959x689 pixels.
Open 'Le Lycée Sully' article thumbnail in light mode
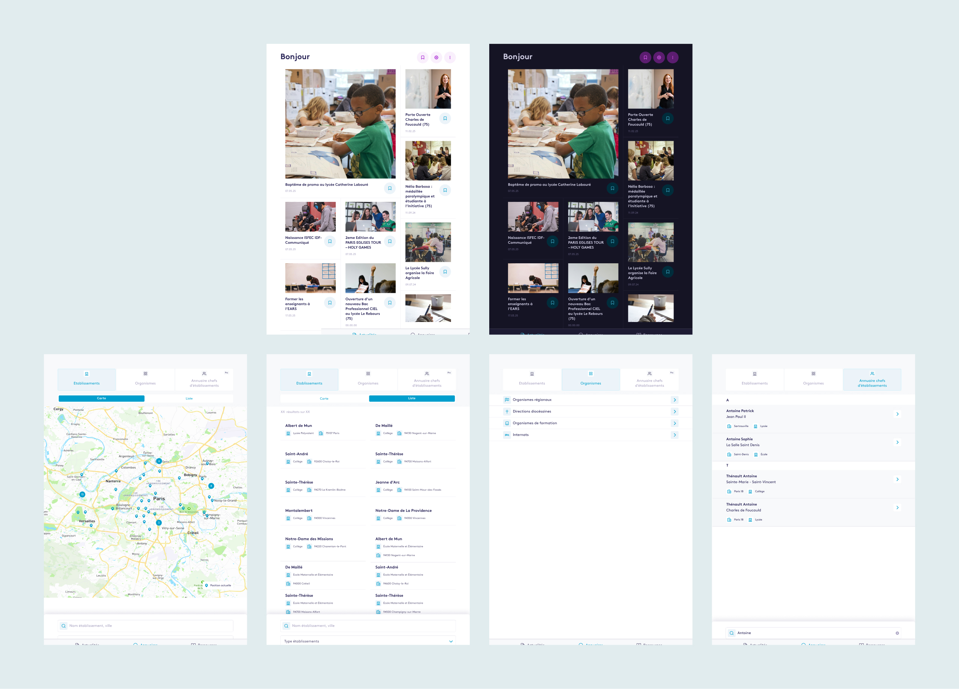point(427,242)
